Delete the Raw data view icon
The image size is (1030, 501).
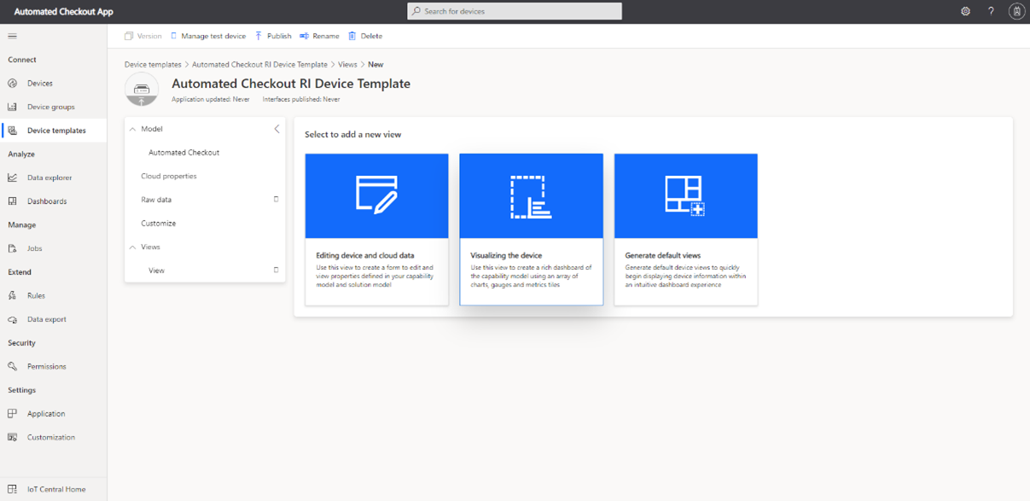click(276, 199)
